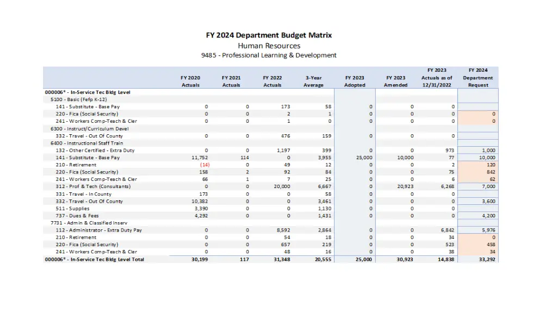Click the red (14) retirement value
557x313 pixels.
point(205,165)
